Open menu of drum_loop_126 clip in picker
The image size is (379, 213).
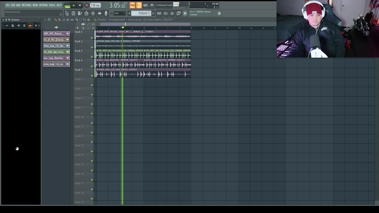pyautogui.click(x=67, y=64)
